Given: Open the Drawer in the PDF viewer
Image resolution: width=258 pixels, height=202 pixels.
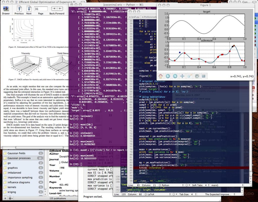Looking at the screenshot, I should tap(6, 10).
